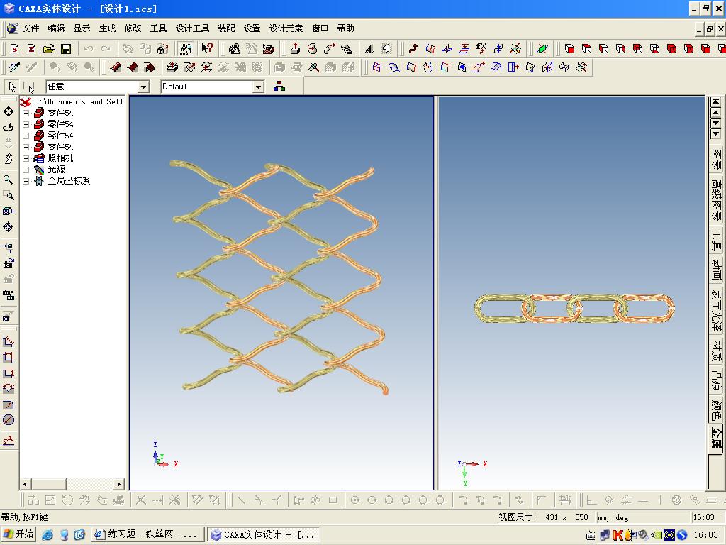Enable the box selection mode

click(28, 87)
